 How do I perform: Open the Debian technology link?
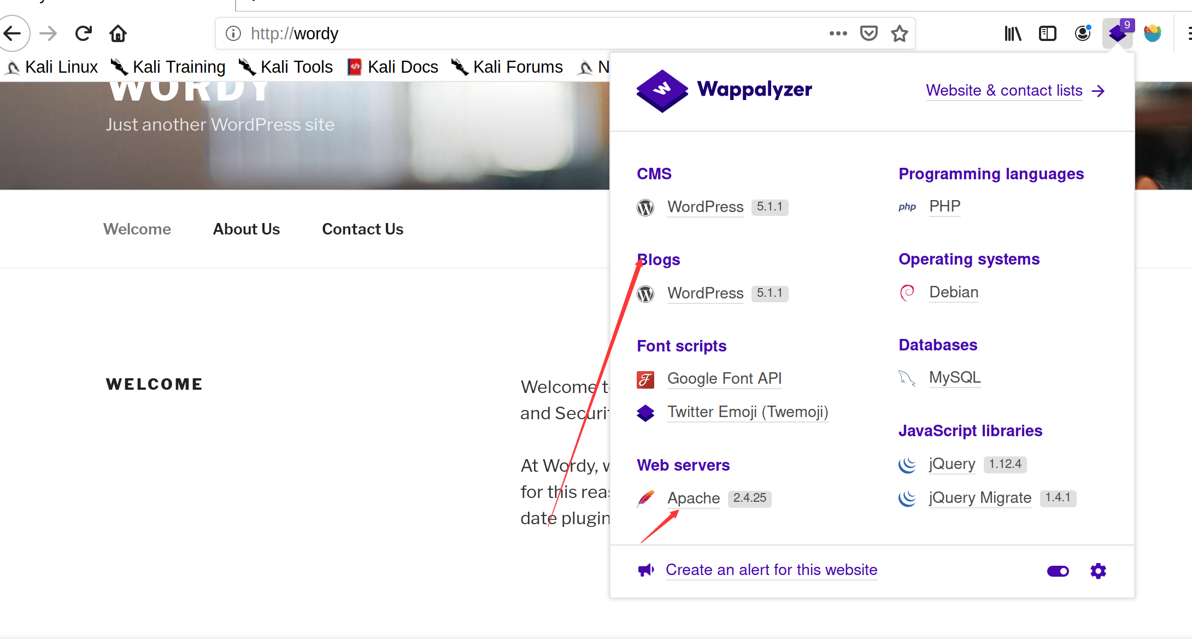954,292
